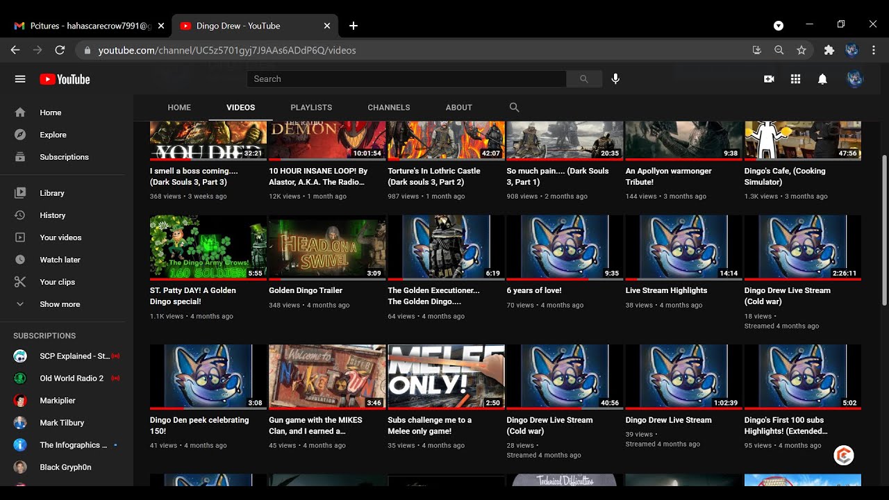This screenshot has width=889, height=500.
Task: Open the Chrome three-dot menu
Action: click(x=874, y=50)
